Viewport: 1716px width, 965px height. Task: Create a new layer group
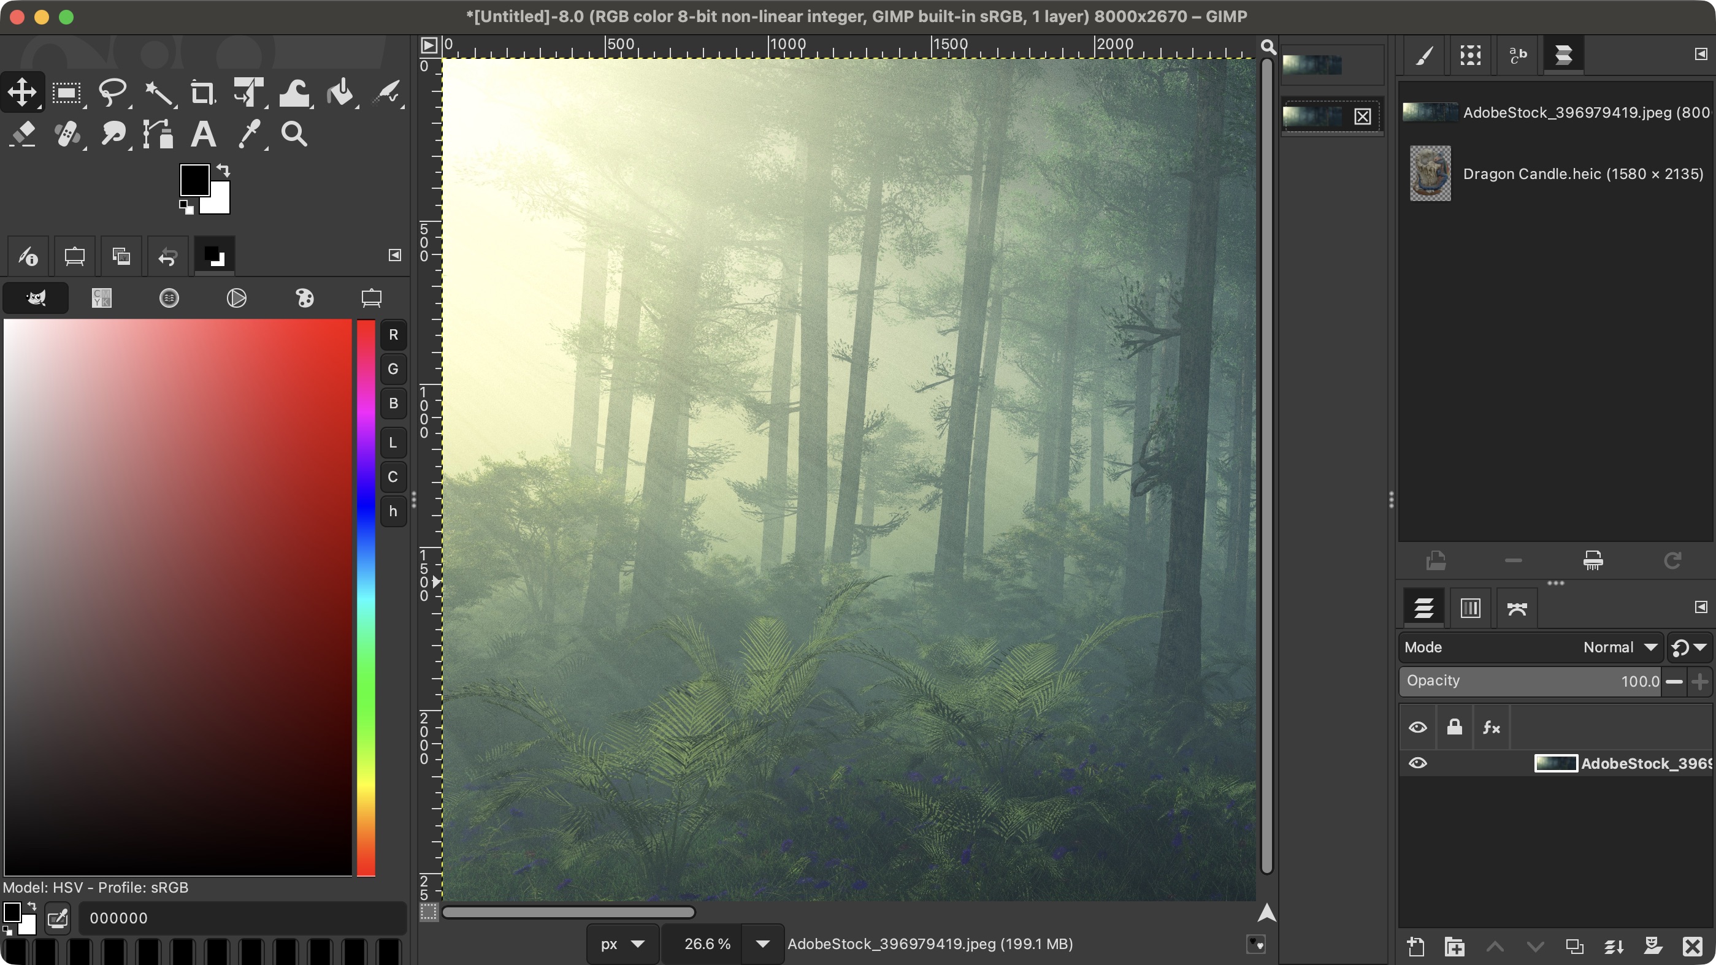[x=1455, y=947]
